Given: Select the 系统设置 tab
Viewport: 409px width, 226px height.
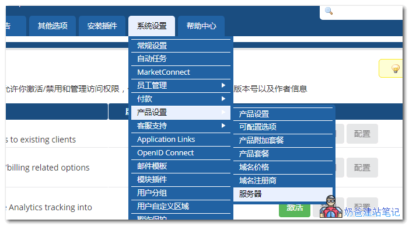Looking at the screenshot, I should click(x=152, y=26).
